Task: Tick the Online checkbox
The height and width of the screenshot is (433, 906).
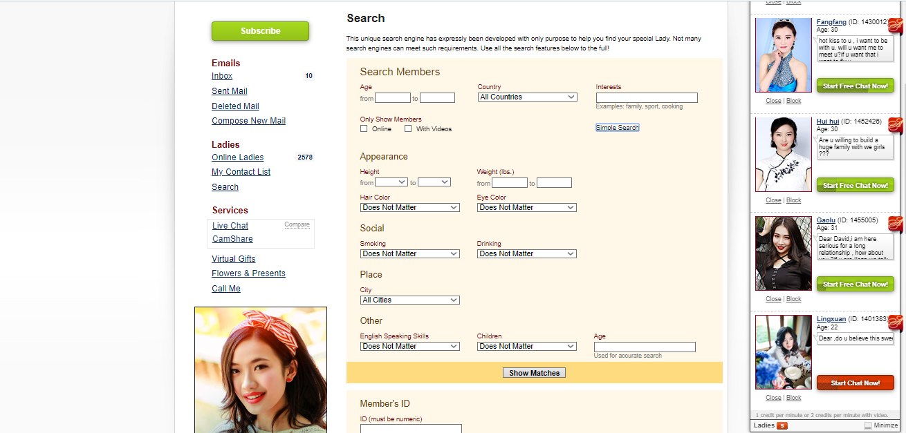Action: 364,128
